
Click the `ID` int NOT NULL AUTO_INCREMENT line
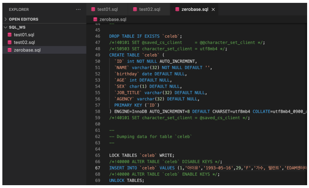155,61
